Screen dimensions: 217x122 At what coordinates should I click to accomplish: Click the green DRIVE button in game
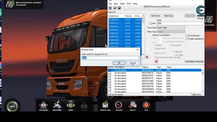[x=12, y=106]
